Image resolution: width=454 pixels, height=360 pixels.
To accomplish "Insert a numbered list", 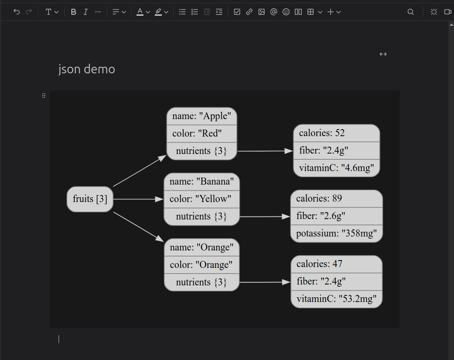I will 195,12.
